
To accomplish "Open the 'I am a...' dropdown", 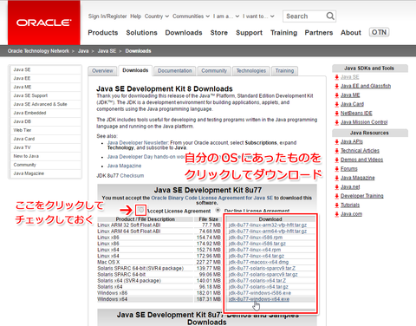I will click(226, 16).
